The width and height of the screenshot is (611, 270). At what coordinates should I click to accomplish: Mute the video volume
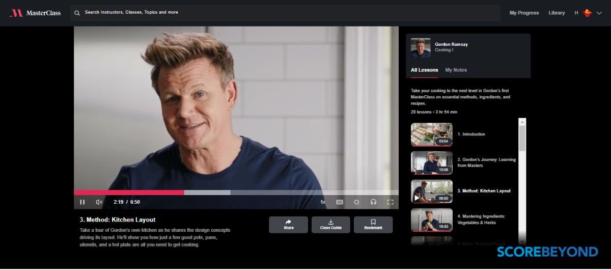99,202
